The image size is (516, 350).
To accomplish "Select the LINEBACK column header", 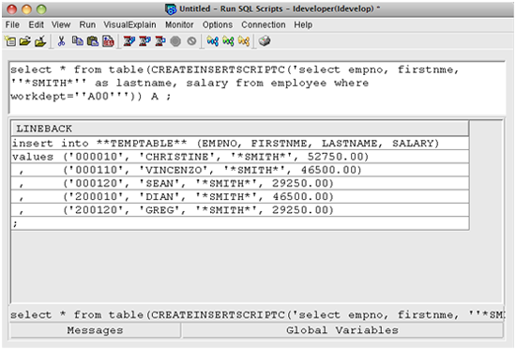I will [x=240, y=129].
